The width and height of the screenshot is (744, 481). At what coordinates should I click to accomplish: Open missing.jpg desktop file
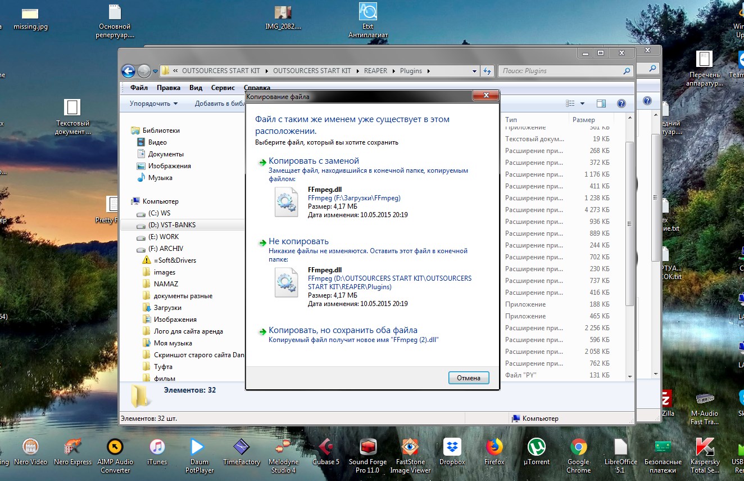tap(30, 18)
